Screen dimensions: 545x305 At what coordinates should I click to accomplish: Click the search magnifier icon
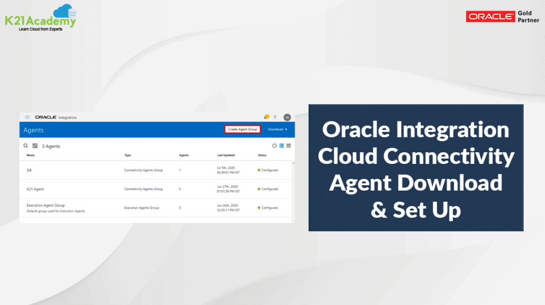[x=26, y=146]
